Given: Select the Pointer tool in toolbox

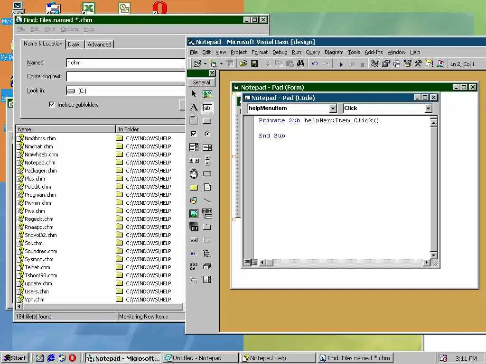Looking at the screenshot, I should [194, 94].
